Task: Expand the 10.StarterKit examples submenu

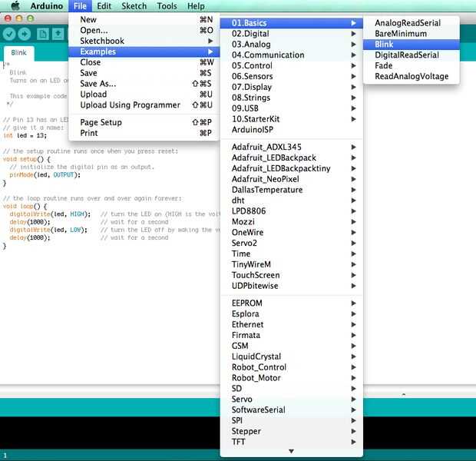Action: pyautogui.click(x=291, y=119)
